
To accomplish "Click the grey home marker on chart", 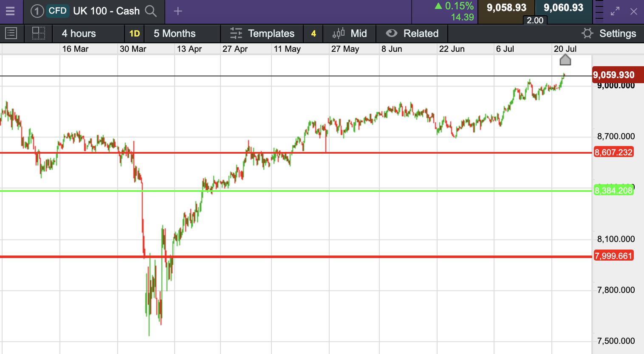I will [x=565, y=60].
